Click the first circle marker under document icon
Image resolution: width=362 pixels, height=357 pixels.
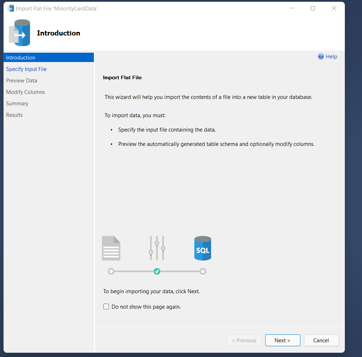[x=111, y=271]
